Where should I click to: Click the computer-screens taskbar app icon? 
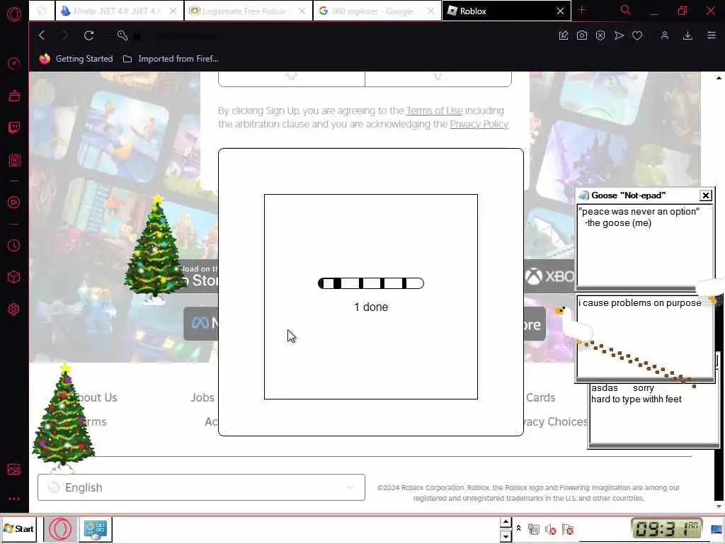(96, 528)
